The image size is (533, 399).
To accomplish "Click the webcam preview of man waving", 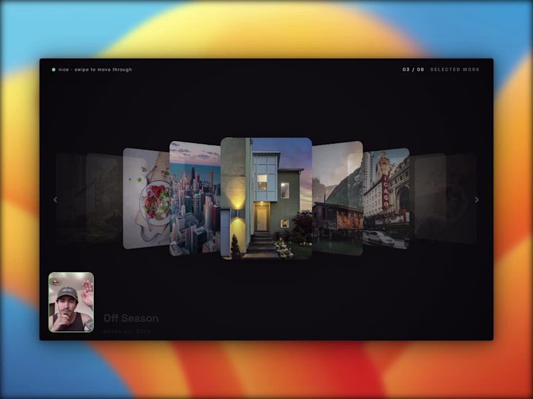I will (71, 302).
